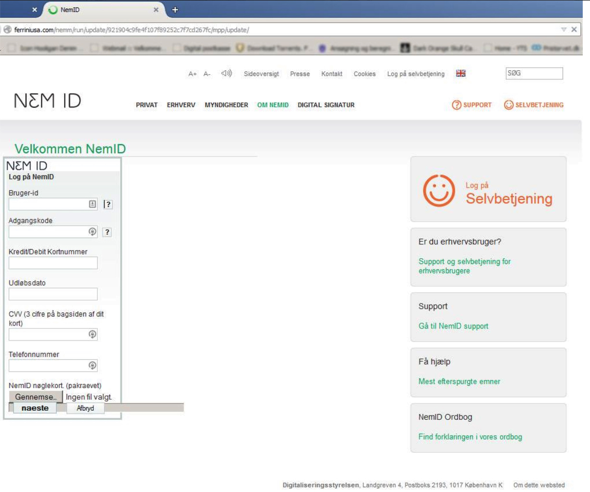
Task: Increase text size with A+
Action: coord(193,74)
